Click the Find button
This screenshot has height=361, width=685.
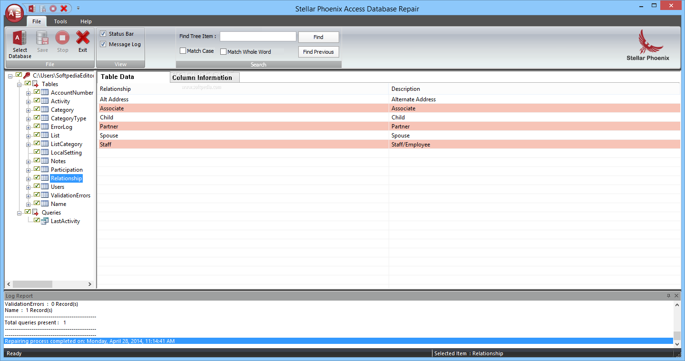pyautogui.click(x=319, y=37)
